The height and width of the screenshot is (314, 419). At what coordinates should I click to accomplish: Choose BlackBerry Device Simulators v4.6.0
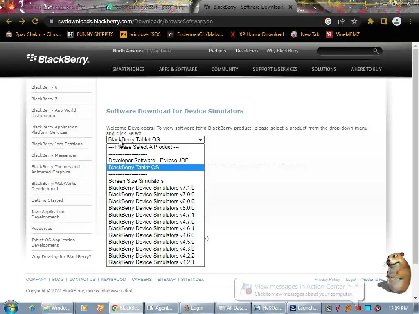tap(155, 235)
